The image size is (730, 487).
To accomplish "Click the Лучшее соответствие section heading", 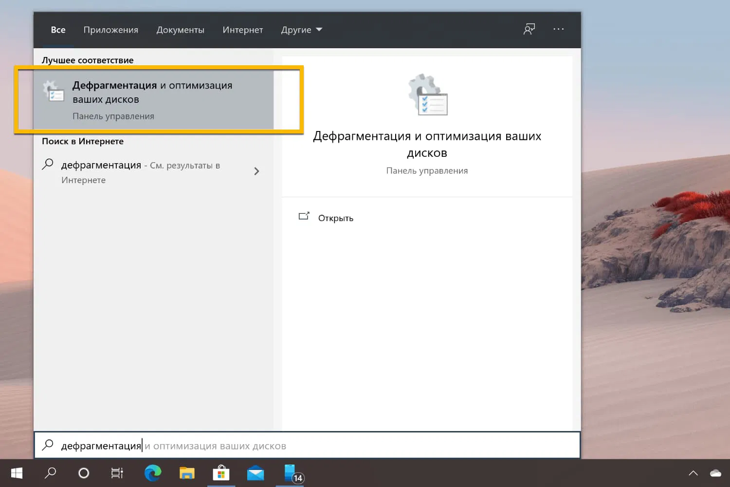I will pos(88,60).
